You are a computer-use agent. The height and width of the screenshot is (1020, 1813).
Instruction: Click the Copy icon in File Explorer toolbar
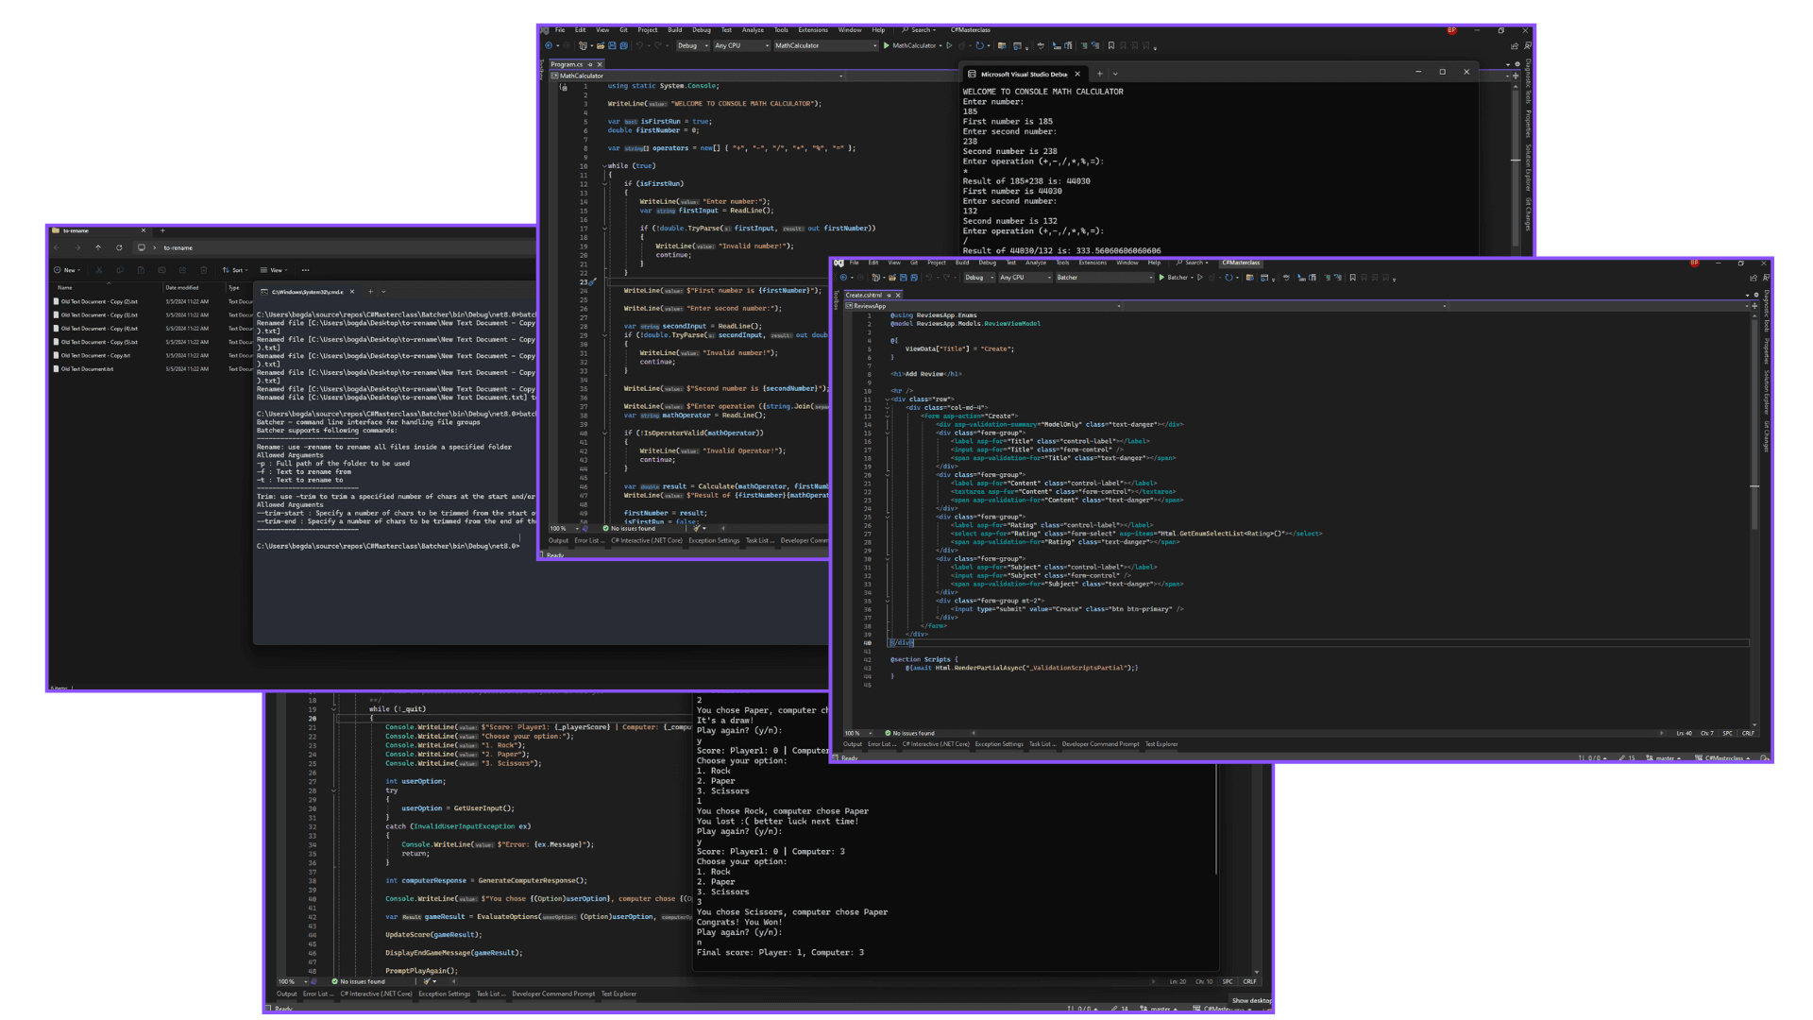(120, 270)
